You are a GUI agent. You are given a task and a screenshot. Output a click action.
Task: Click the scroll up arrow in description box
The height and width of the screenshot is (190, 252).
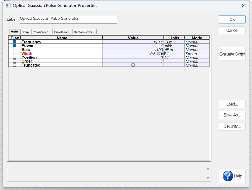(x=208, y=168)
